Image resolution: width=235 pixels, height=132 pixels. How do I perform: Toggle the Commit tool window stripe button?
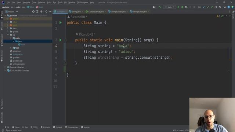(2, 26)
